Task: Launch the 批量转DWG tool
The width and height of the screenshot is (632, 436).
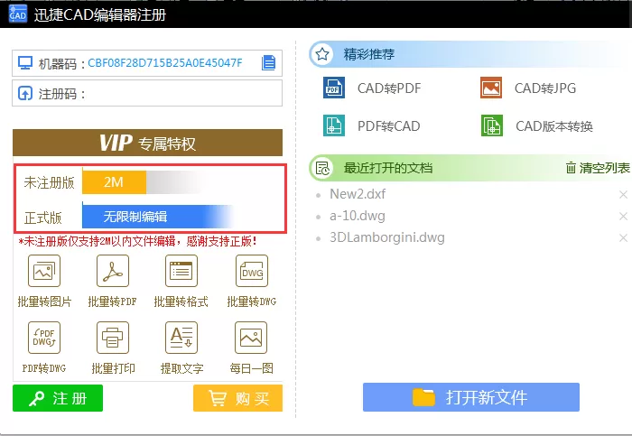Action: coord(252,271)
